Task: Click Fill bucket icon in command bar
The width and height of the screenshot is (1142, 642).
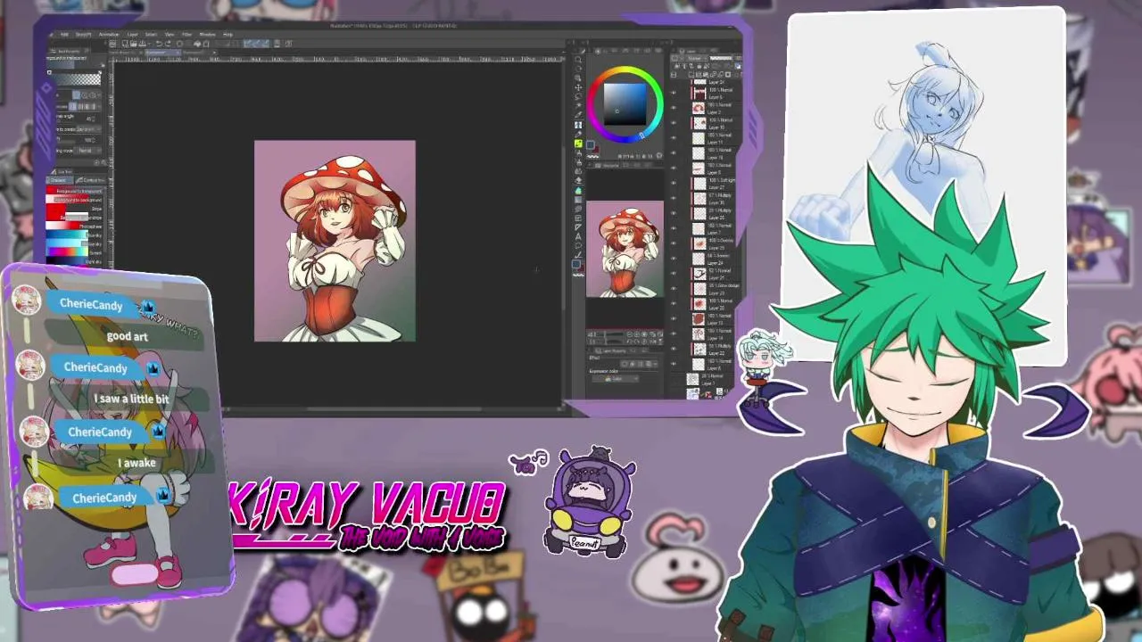Action: click(197, 44)
